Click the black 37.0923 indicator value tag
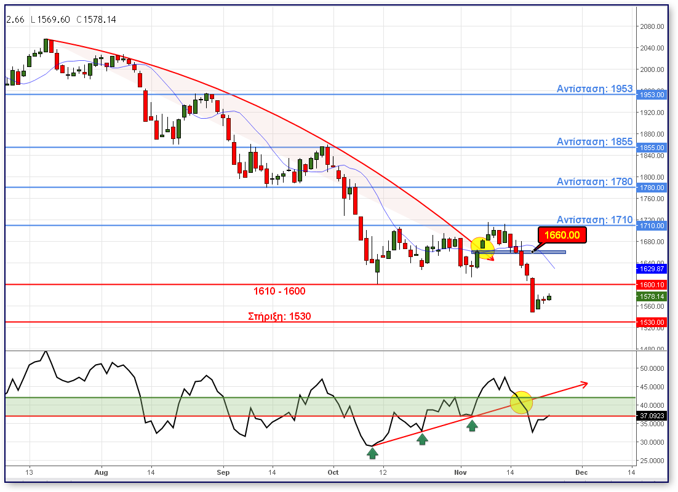The image size is (678, 492). click(652, 416)
